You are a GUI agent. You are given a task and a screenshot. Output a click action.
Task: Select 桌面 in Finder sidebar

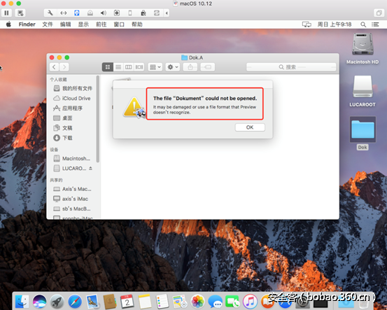pos(73,118)
